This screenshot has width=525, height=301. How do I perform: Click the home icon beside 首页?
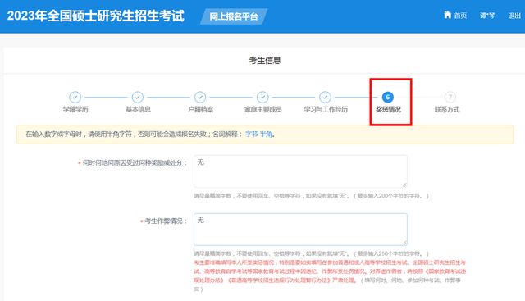click(x=448, y=15)
